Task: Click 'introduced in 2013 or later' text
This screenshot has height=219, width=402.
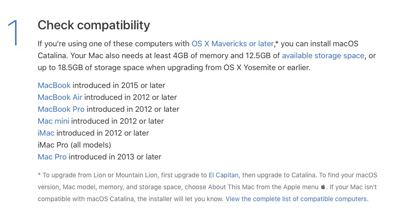Action: [x=115, y=157]
